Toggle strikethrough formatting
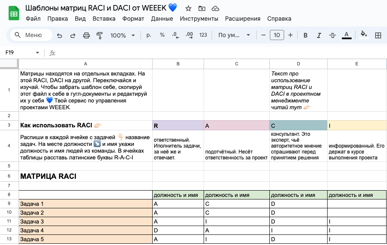 (x=333, y=35)
